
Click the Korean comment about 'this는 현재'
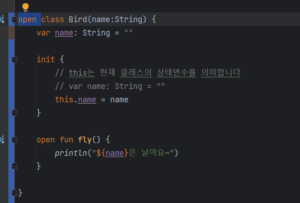pyautogui.click(x=148, y=73)
